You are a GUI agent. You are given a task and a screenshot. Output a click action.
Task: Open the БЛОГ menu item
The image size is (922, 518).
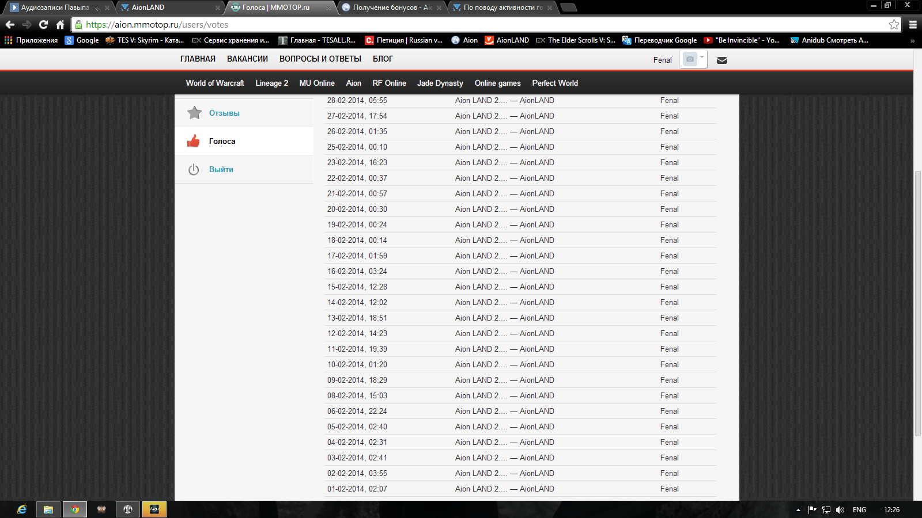(x=383, y=59)
